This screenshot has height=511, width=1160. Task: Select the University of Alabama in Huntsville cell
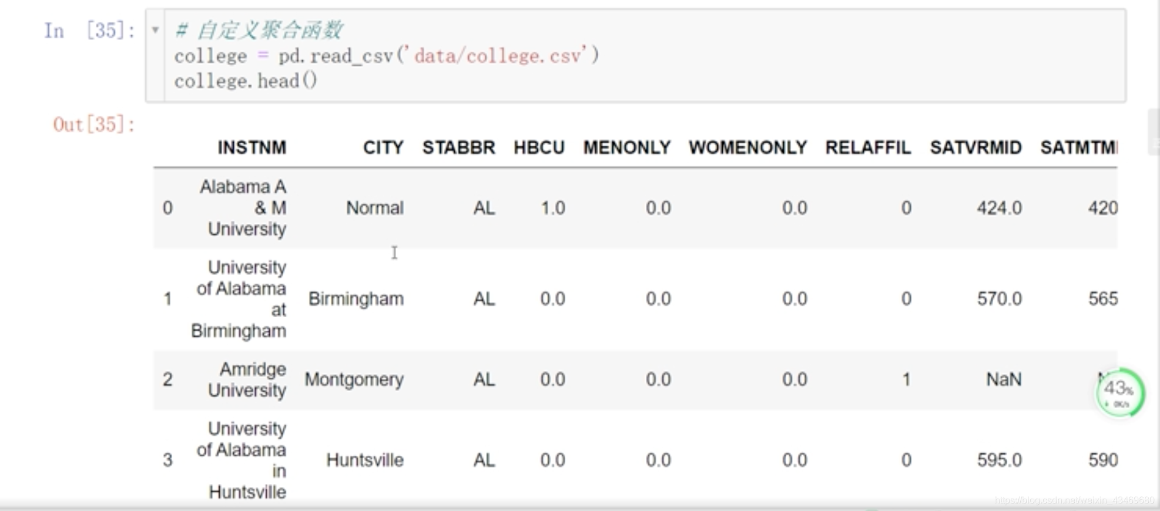[x=241, y=460]
